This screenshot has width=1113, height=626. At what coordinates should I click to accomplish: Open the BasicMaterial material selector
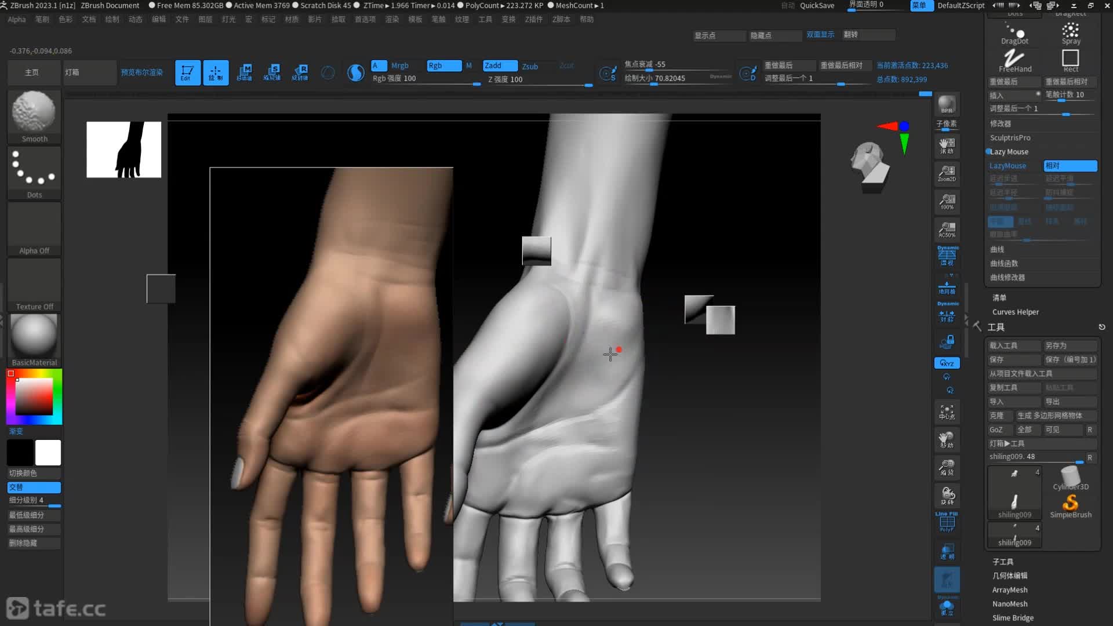click(34, 341)
